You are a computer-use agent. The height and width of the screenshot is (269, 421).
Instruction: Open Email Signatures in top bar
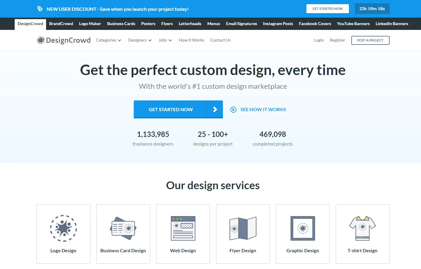pyautogui.click(x=241, y=24)
